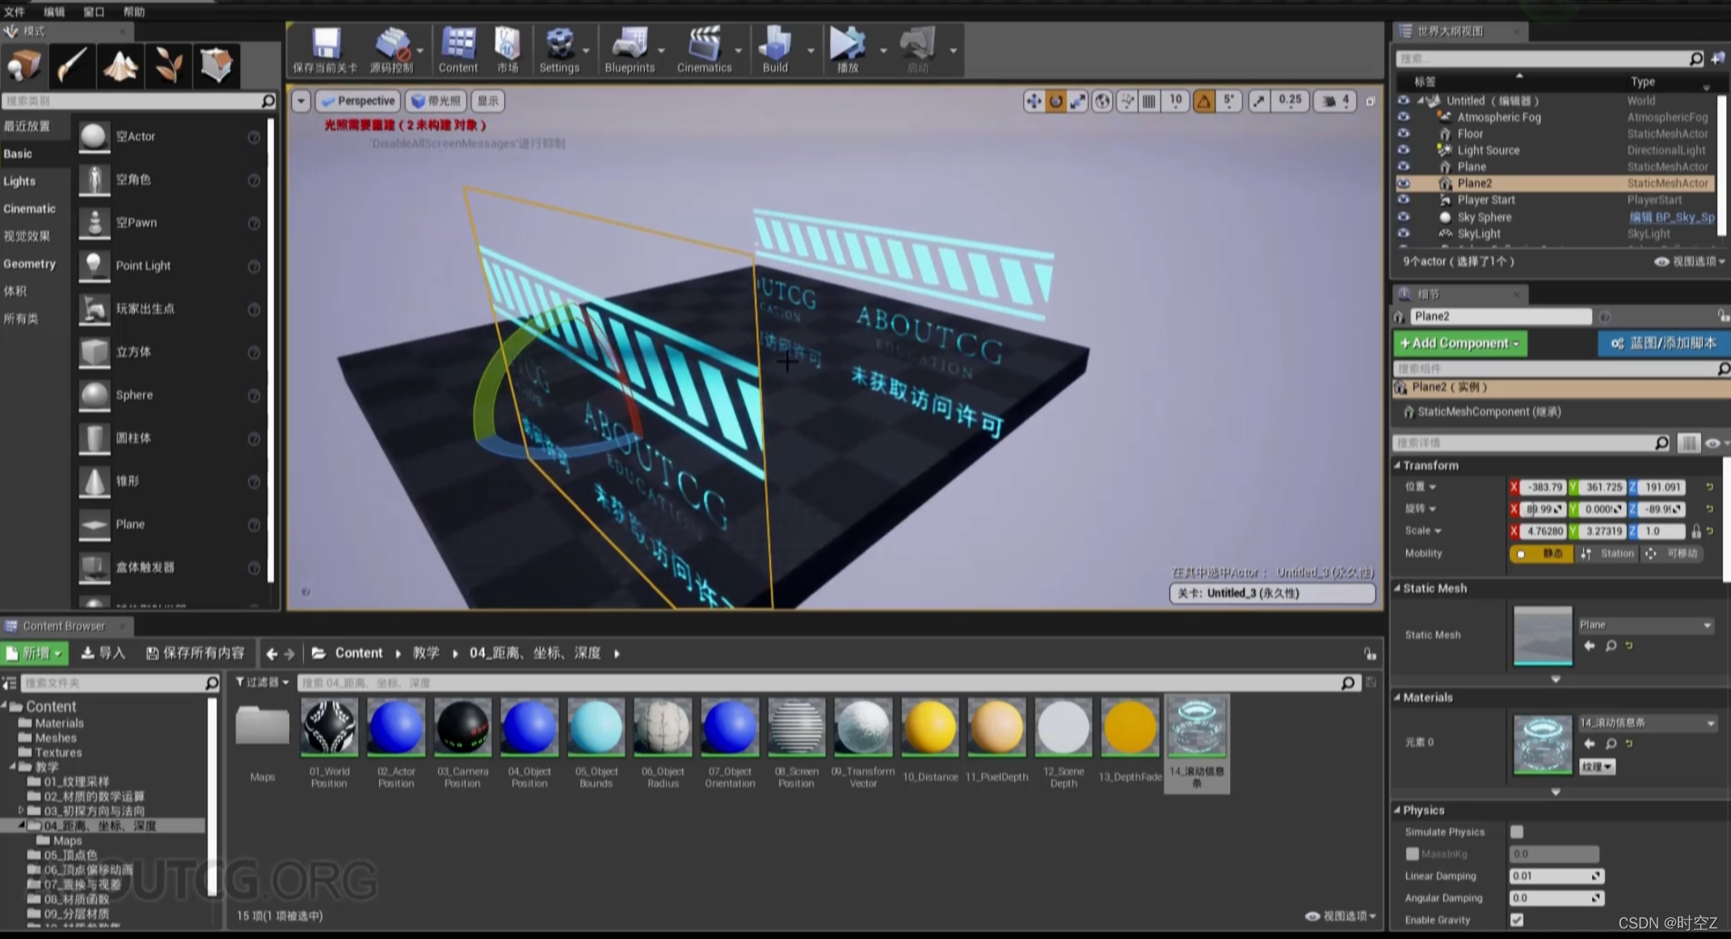Enable the Simulate Physics checkbox

pyautogui.click(x=1517, y=832)
